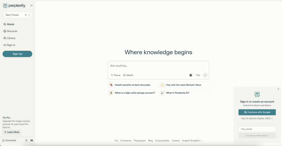Click the Ask anything search field
Viewport: 282px width, 146px height.
(x=158, y=66)
